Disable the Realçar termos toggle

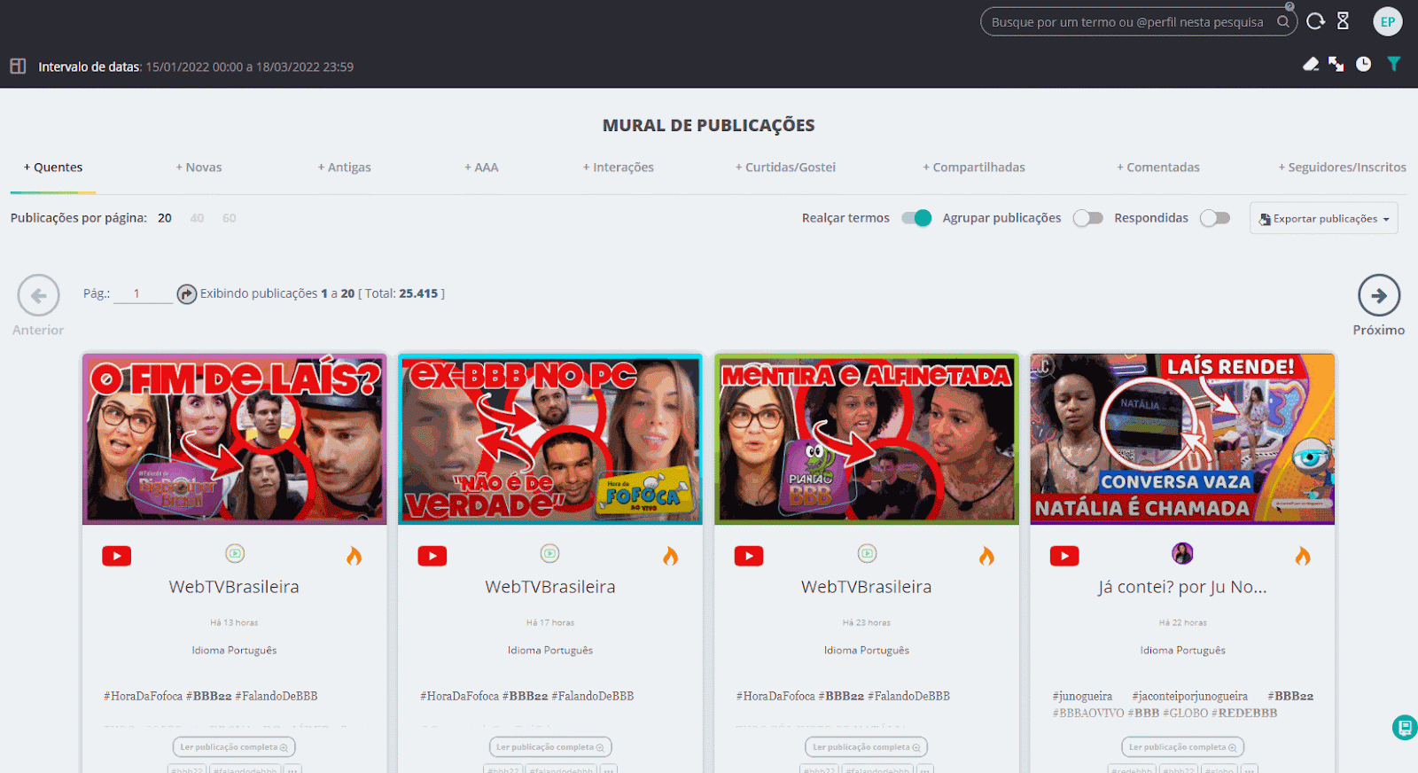[916, 218]
